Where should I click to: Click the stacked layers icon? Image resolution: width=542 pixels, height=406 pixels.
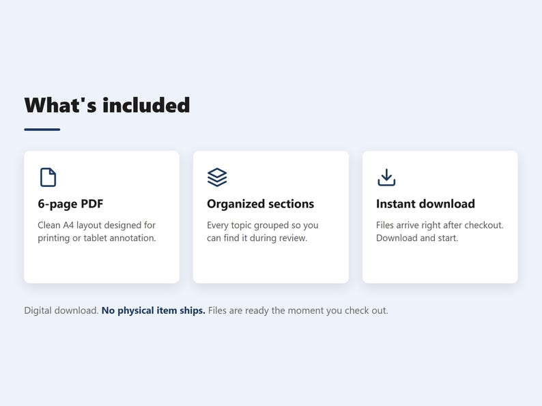[x=217, y=177]
